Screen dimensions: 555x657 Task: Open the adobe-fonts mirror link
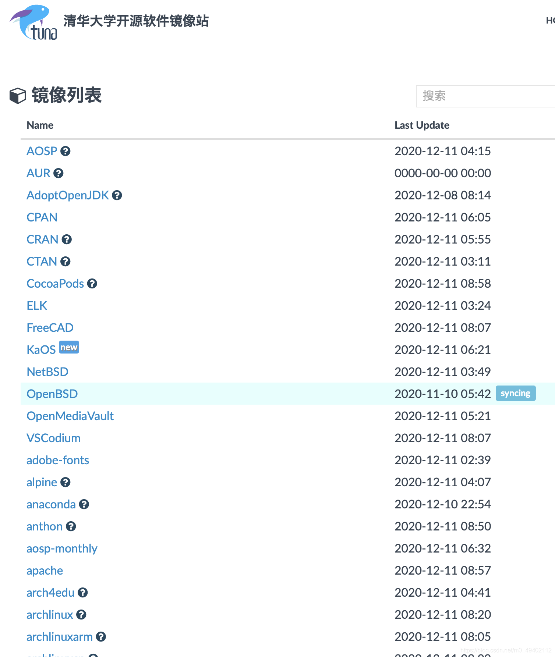tap(58, 460)
